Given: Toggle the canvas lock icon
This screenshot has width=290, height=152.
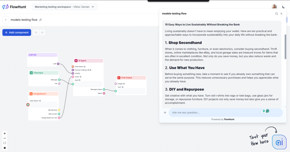Looking at the screenshot, I should 5,147.
